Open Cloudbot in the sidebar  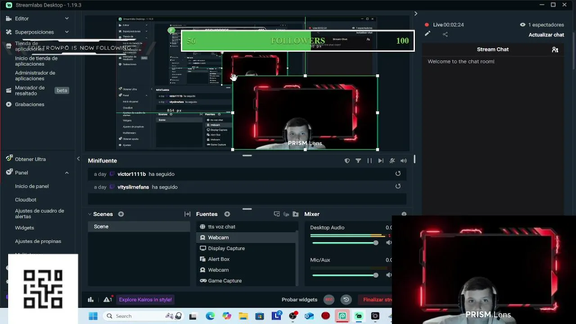click(26, 200)
